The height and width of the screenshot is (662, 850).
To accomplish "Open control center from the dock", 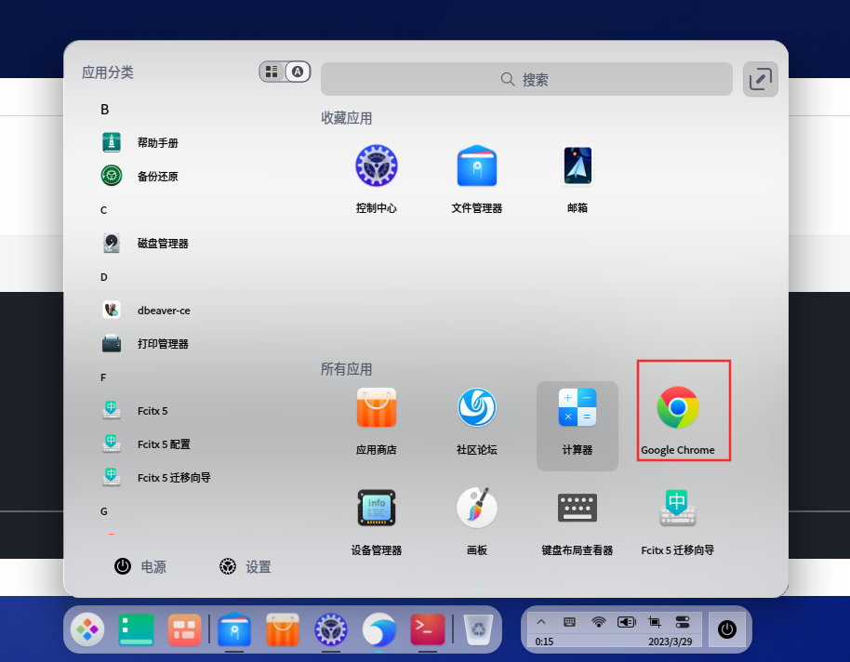I will (x=331, y=629).
